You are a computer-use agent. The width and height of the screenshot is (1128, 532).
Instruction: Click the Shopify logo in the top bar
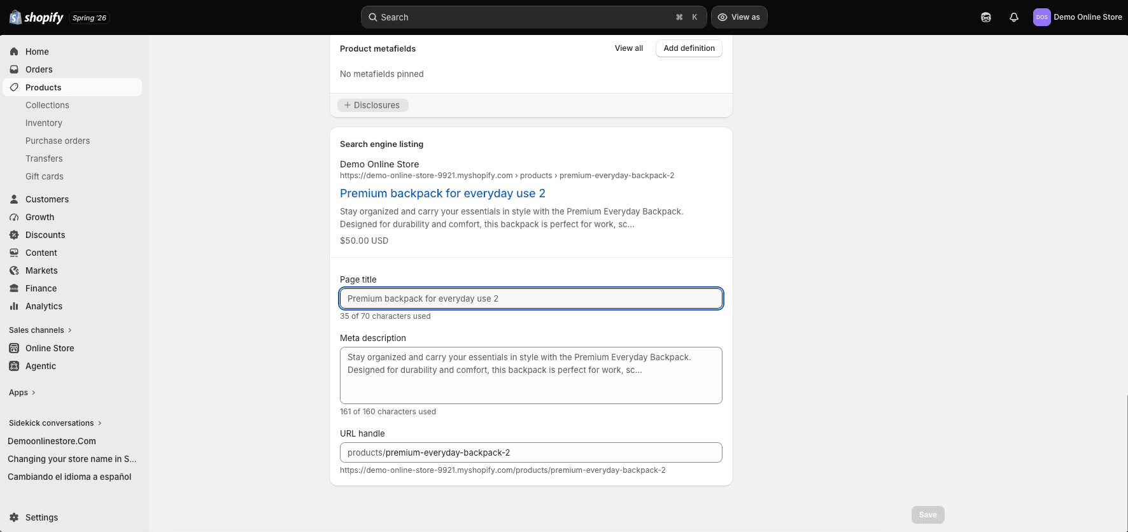click(x=36, y=17)
